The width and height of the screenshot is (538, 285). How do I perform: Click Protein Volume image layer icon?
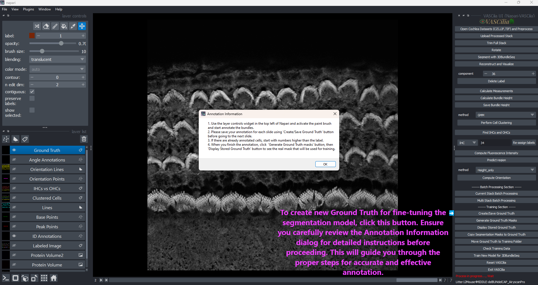point(81,265)
